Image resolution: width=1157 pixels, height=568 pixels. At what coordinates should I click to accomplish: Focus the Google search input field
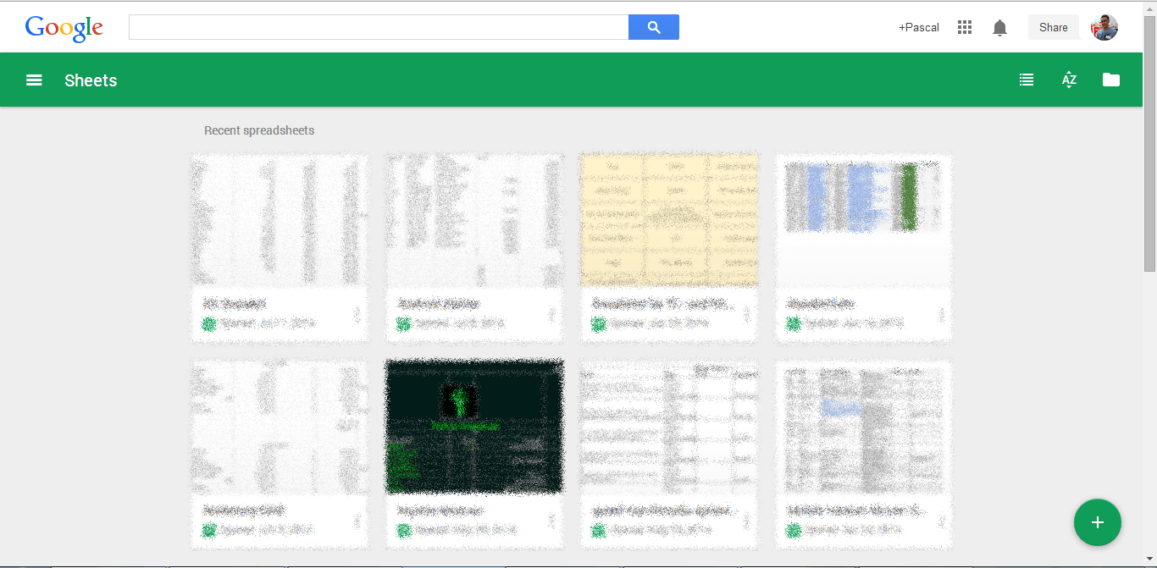[x=378, y=27]
